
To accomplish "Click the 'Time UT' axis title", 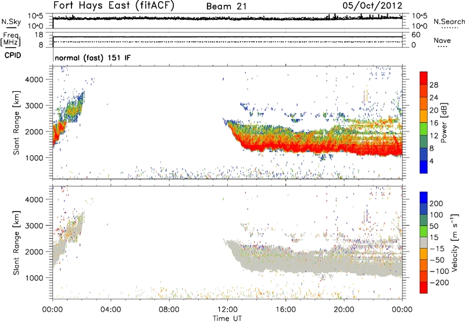I will pos(227,319).
